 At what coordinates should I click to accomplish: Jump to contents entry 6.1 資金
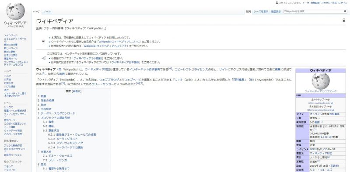pyautogui.click(x=48, y=122)
